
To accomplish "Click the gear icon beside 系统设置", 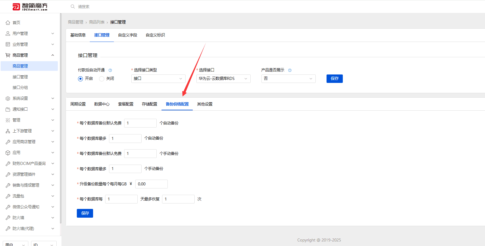I will pos(8,99).
